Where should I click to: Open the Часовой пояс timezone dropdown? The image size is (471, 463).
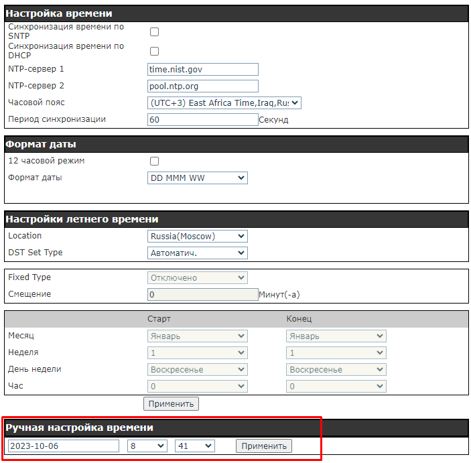click(x=224, y=103)
